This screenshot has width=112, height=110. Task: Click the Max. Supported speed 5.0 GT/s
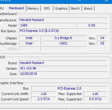95,99
